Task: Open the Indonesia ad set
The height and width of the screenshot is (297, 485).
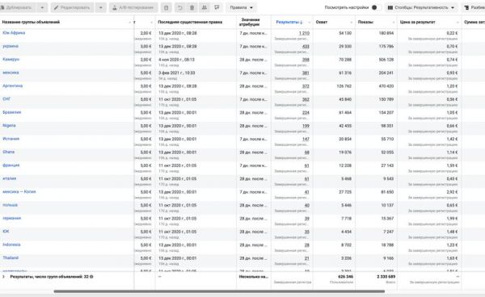Action: 12,245
